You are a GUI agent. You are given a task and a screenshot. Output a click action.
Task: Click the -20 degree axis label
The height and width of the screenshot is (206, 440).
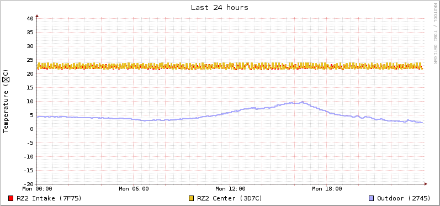click(28, 184)
